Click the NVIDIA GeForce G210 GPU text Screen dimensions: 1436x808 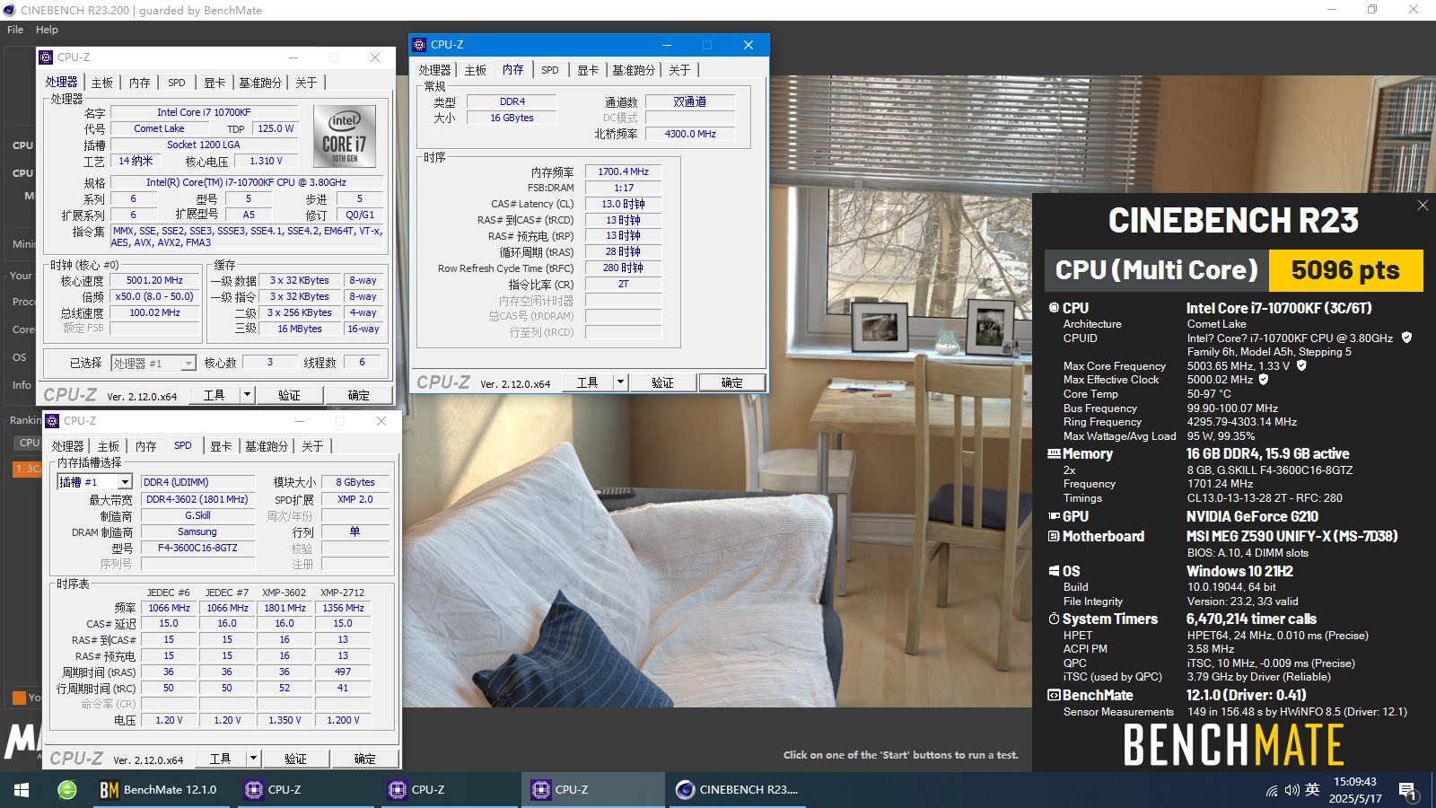point(1252,516)
